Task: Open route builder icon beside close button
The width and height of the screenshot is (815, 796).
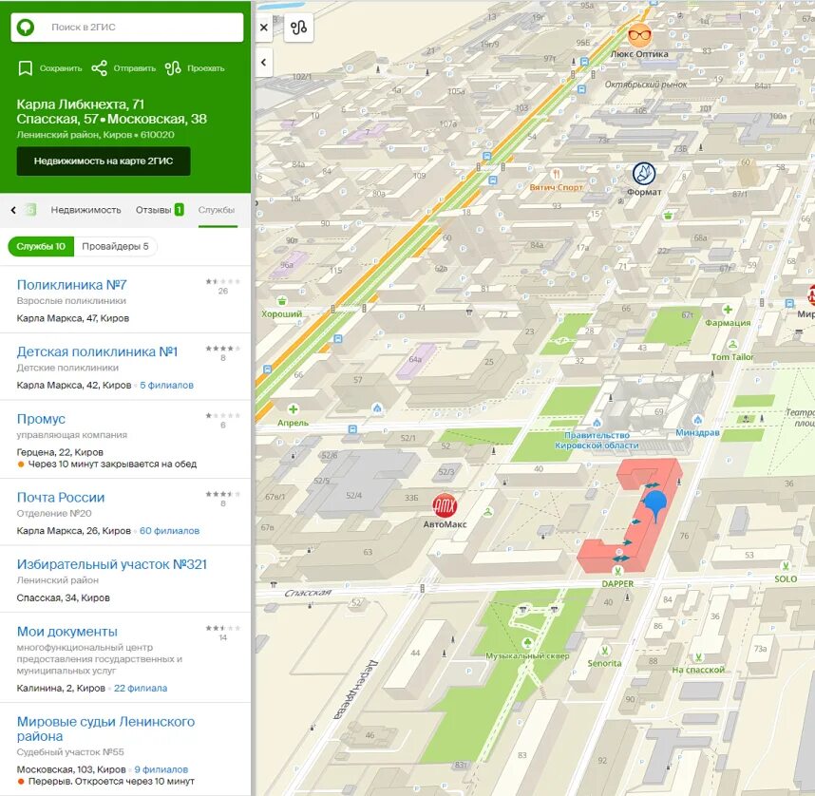Action: 298,27
